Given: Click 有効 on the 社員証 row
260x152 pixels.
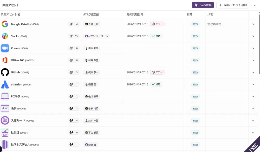Looking at the screenshot, I should point(195,133).
